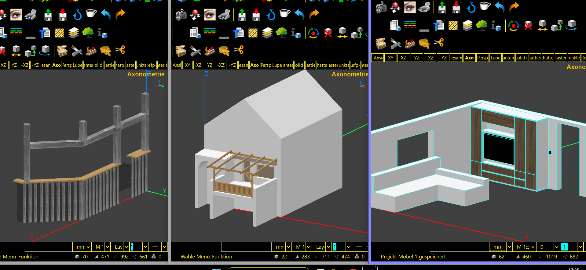Screen dimensions: 586x270
Task: Click the tree icon in the right window
Action: point(482,26)
